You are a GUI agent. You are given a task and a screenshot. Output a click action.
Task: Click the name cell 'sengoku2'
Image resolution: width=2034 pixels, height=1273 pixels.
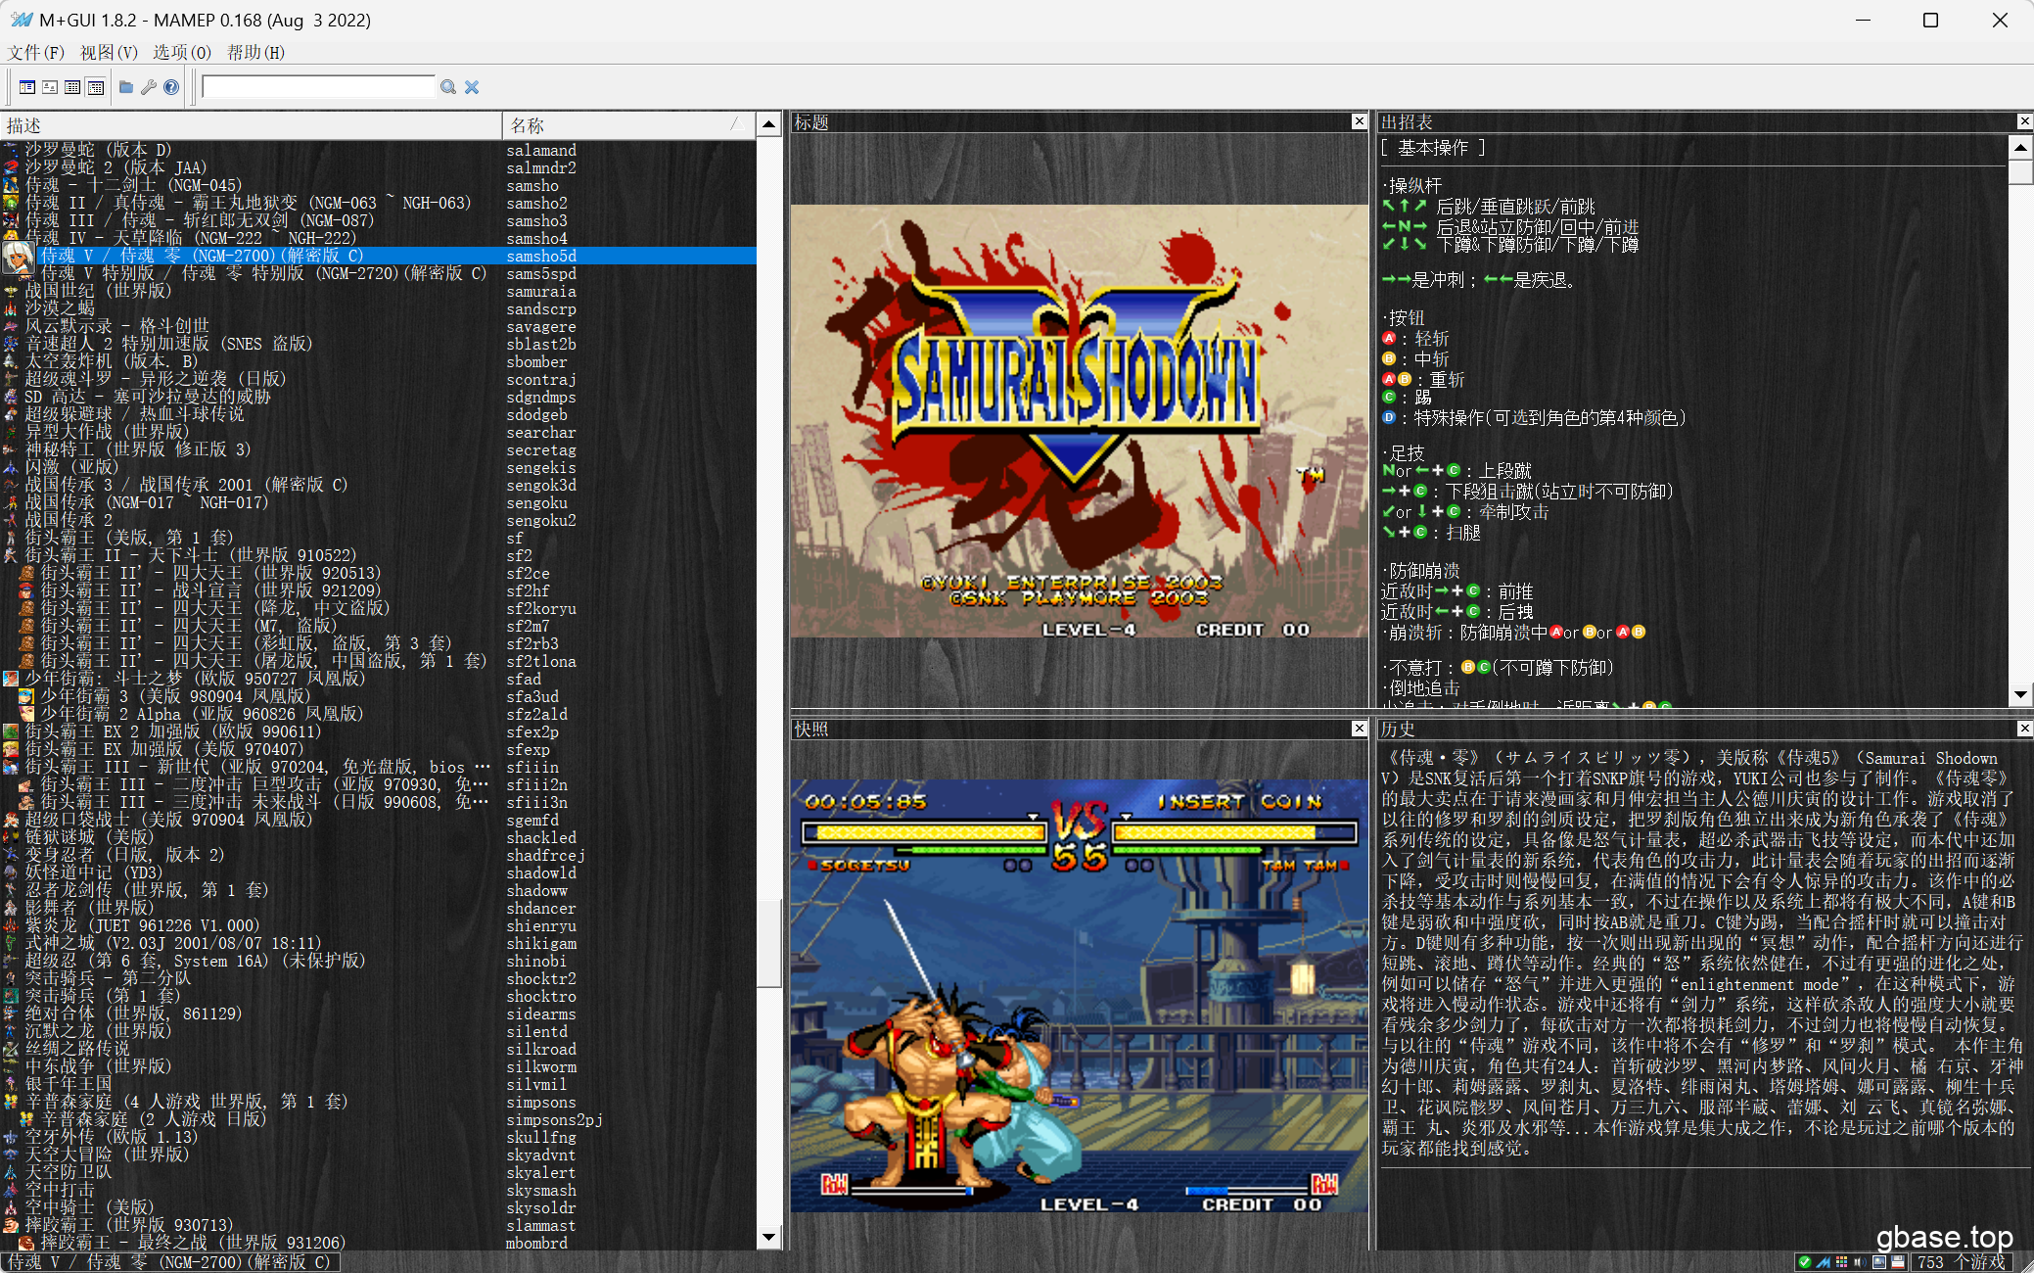pyautogui.click(x=541, y=520)
